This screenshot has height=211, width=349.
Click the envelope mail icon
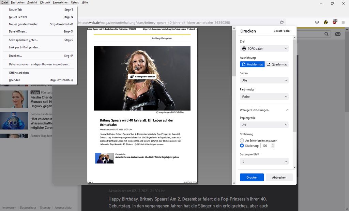point(338,34)
